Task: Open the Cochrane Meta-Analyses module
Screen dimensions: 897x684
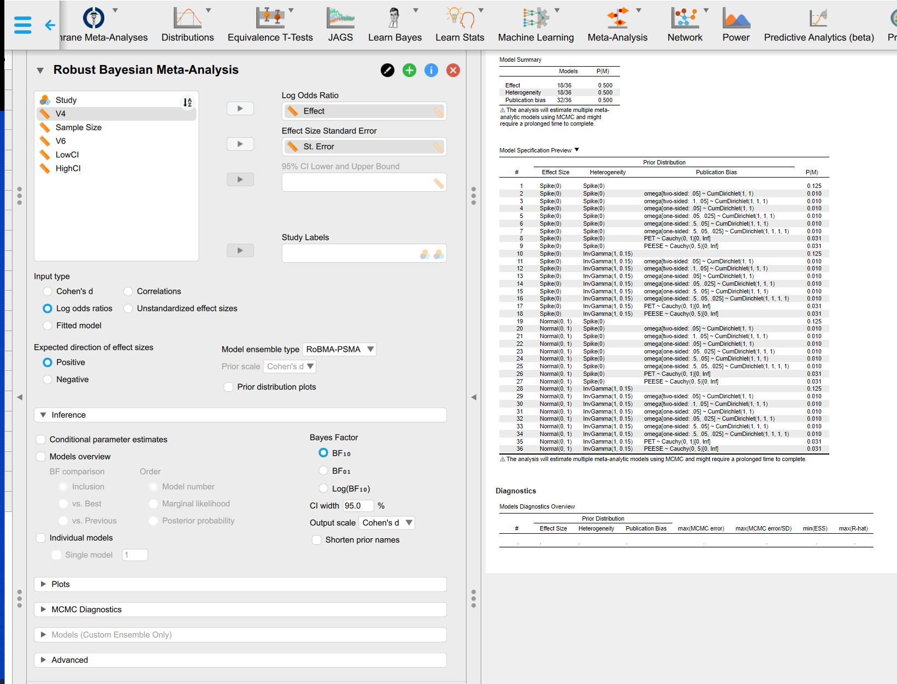Action: pyautogui.click(x=103, y=25)
